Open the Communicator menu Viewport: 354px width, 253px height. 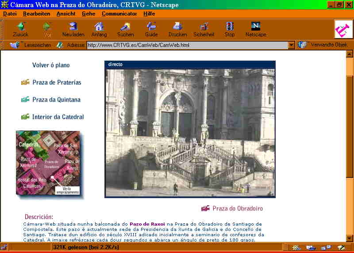[119, 14]
